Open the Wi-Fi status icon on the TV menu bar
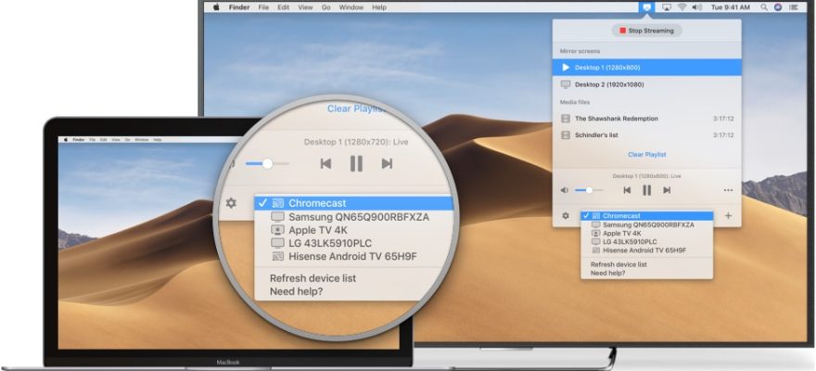Viewport: 816px width, 371px height. pos(682,7)
